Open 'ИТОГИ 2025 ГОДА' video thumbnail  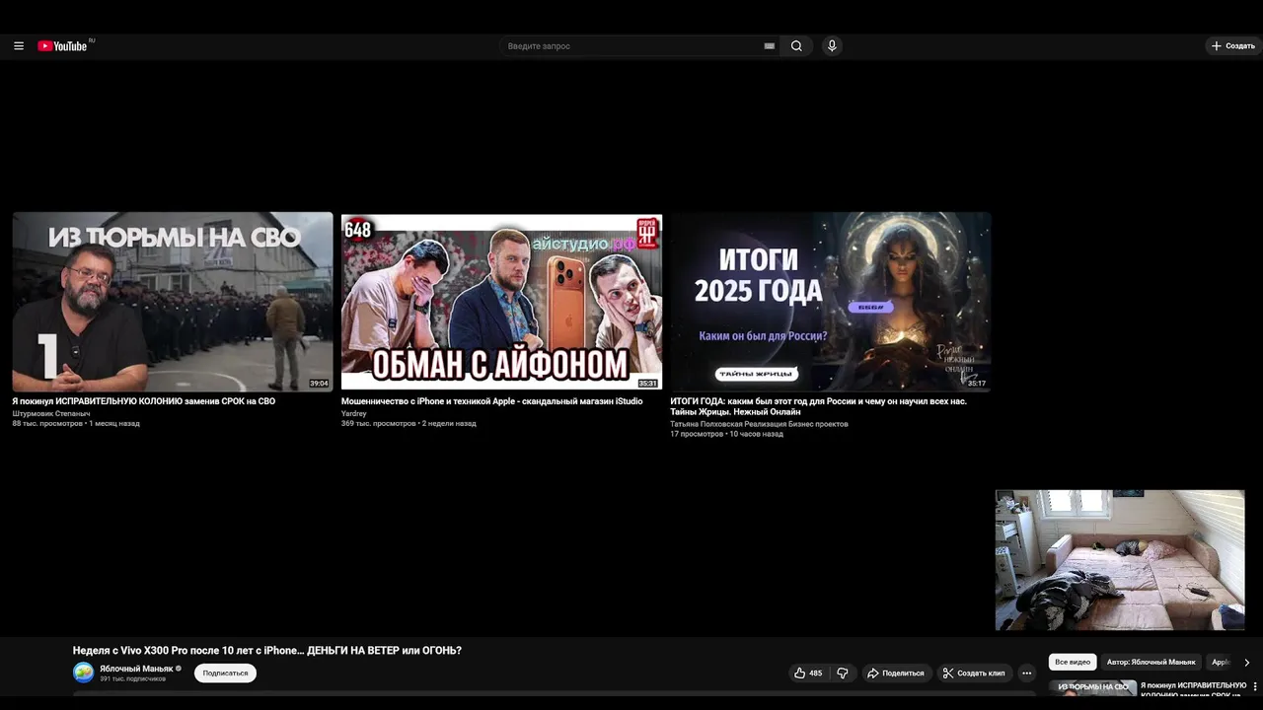pyautogui.click(x=831, y=302)
